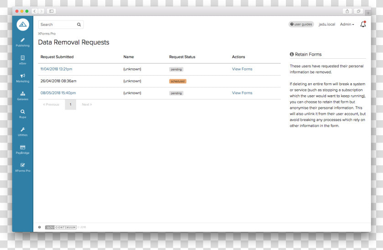Screen dimensions: 383x250
Task: Click the footer circle icon
Action: pos(39,227)
